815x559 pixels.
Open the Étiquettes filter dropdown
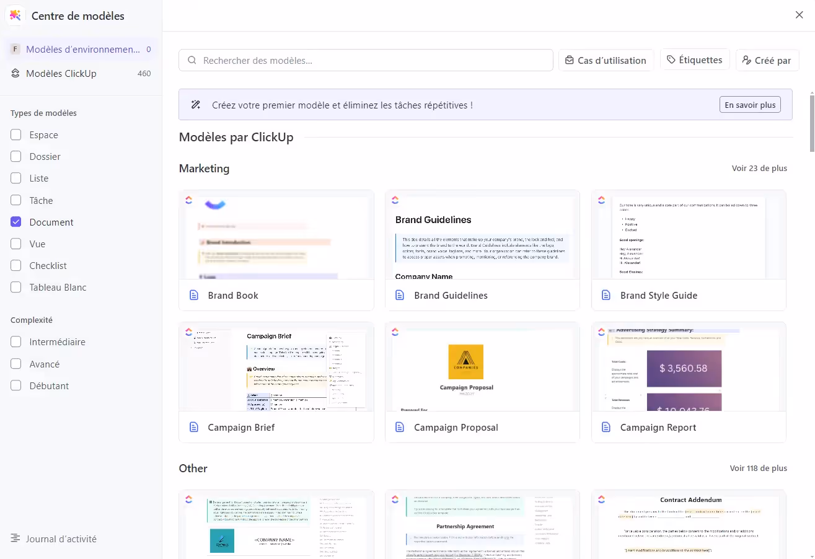[x=694, y=60]
